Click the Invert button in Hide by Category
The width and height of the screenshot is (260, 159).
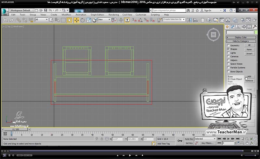point(249,54)
